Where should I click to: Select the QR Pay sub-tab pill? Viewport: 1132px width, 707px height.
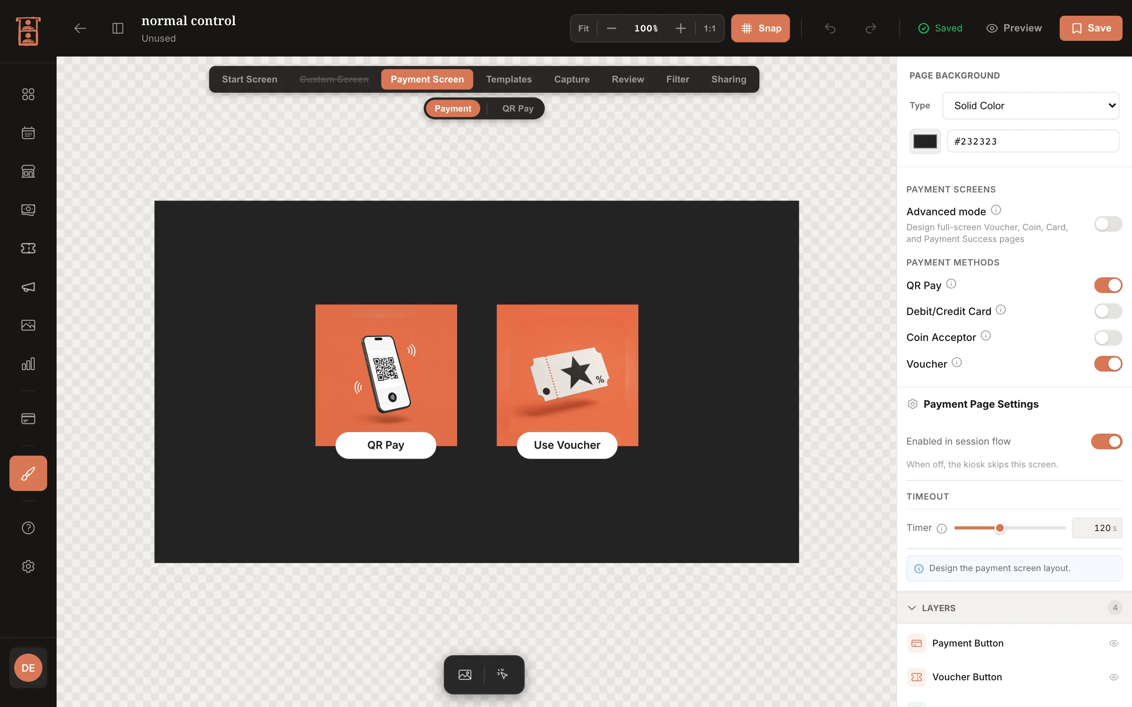[518, 108]
